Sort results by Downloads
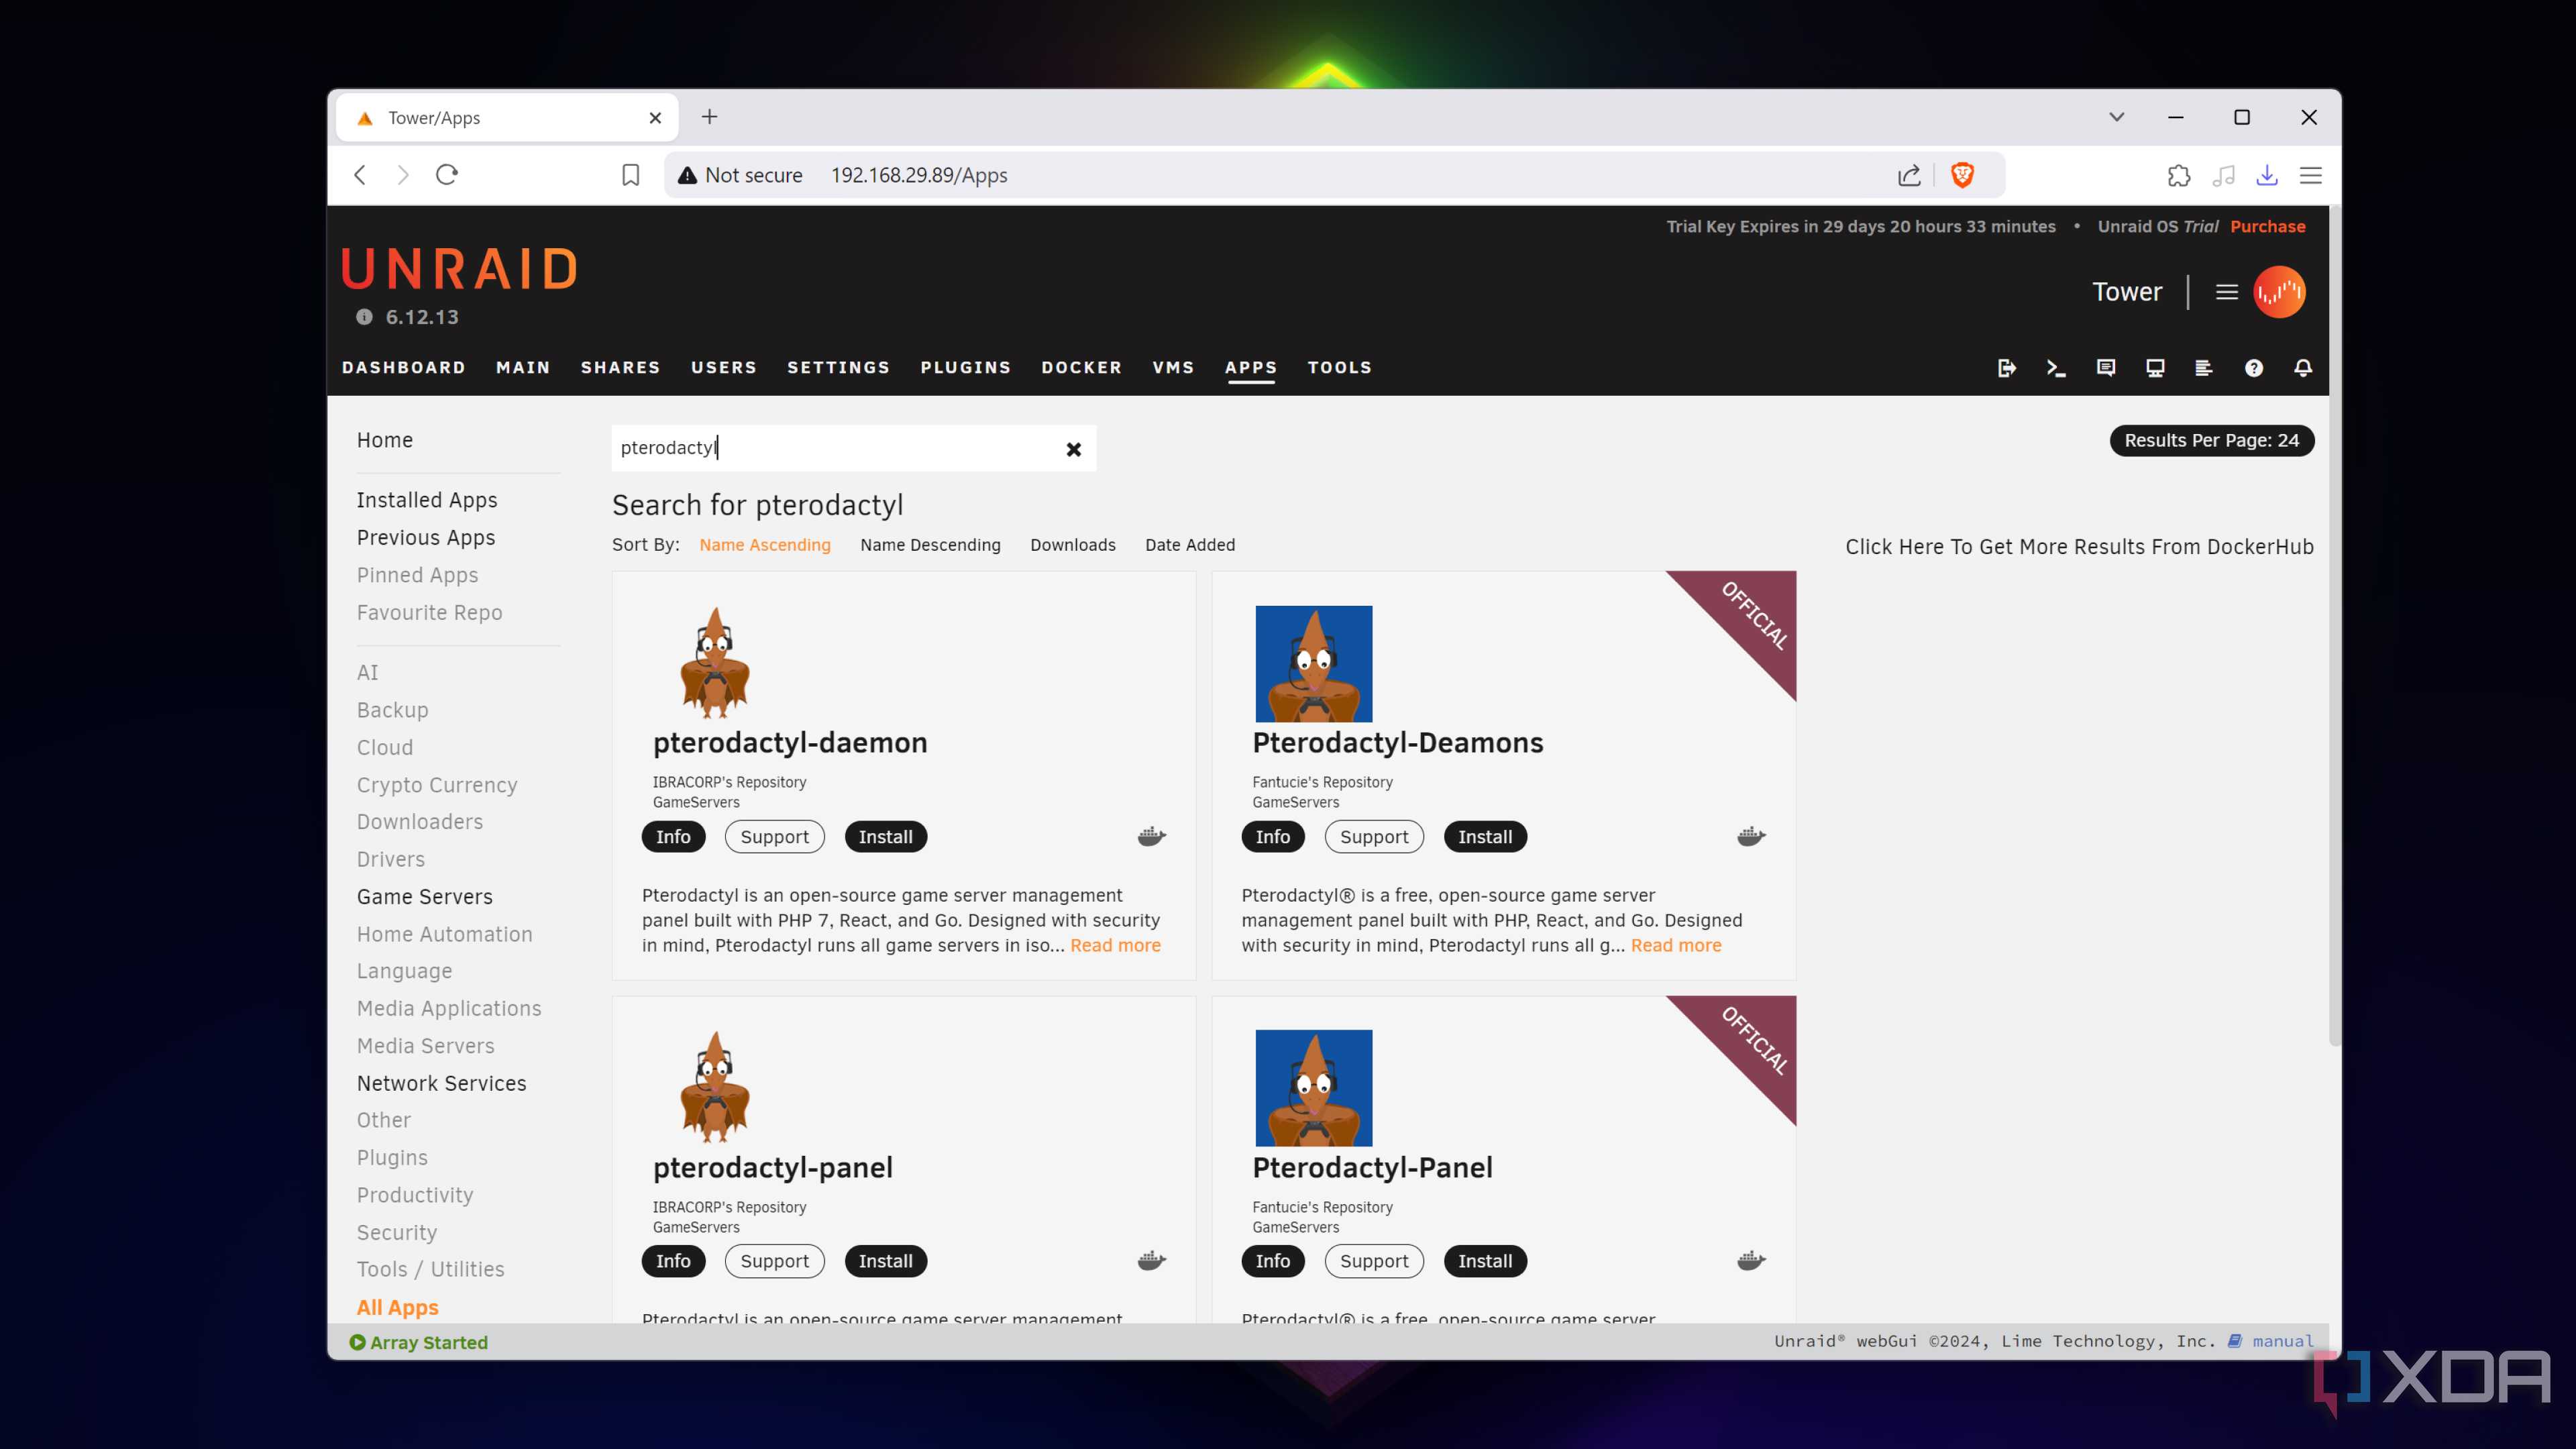Screen dimensions: 2576x1449 (1072, 545)
